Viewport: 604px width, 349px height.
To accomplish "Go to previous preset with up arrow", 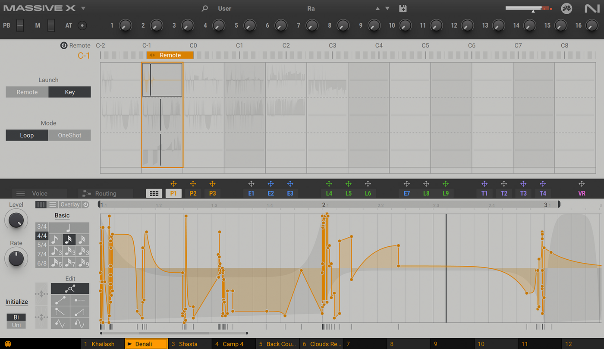I will tap(377, 9).
